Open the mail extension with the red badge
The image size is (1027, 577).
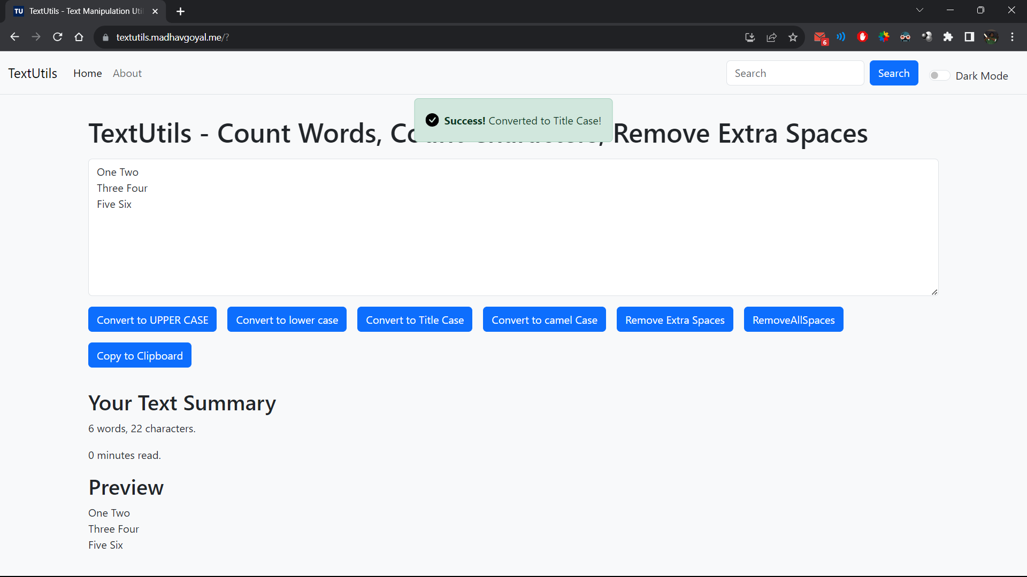(x=820, y=37)
